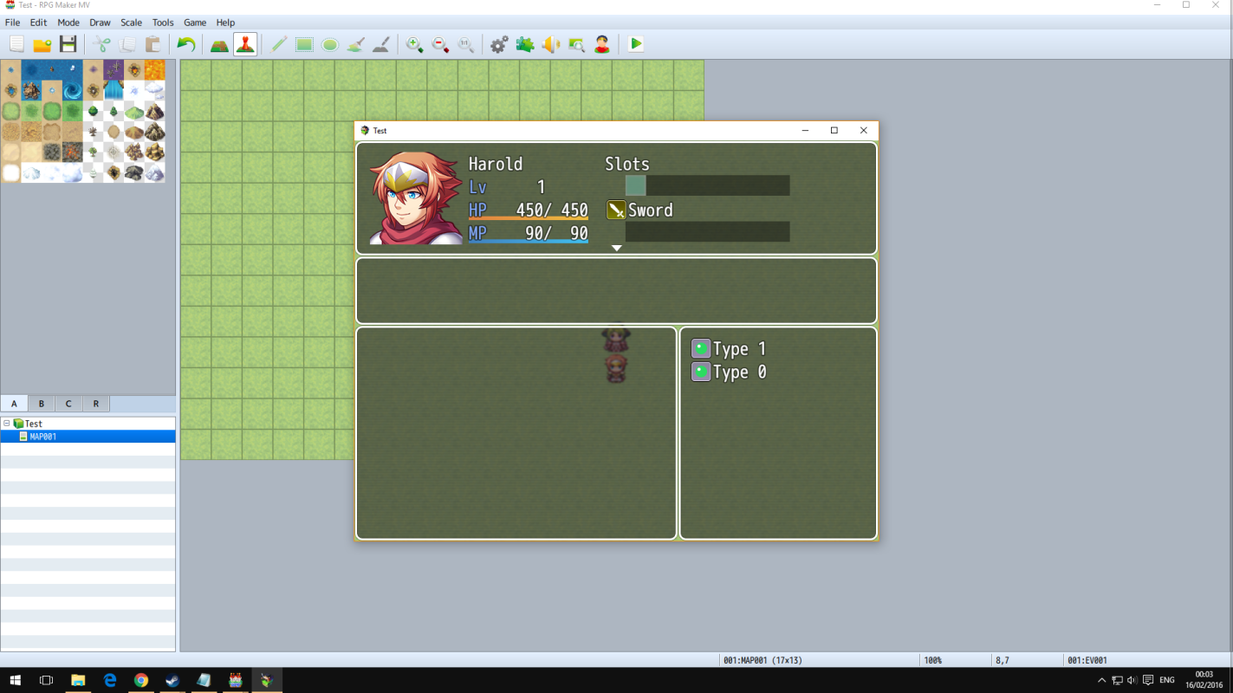Open Steam from the taskbar

(x=172, y=680)
